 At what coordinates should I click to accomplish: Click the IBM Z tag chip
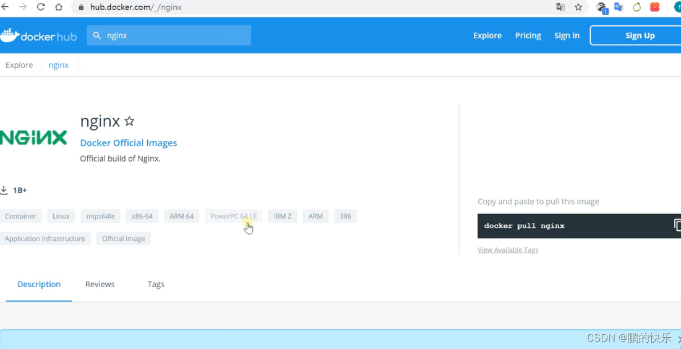pyautogui.click(x=283, y=216)
